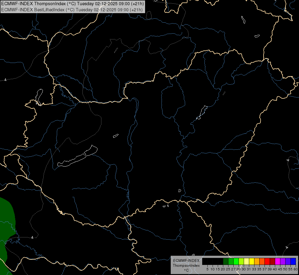Click the BestLiftedIndex title line at top
Viewport: 299px width, 275px height.
pyautogui.click(x=72, y=10)
